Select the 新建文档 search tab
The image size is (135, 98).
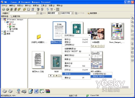pyautogui.click(x=15, y=16)
